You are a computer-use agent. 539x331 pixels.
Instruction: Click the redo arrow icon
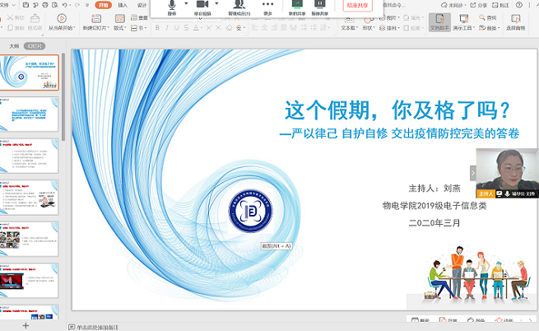(x=77, y=5)
